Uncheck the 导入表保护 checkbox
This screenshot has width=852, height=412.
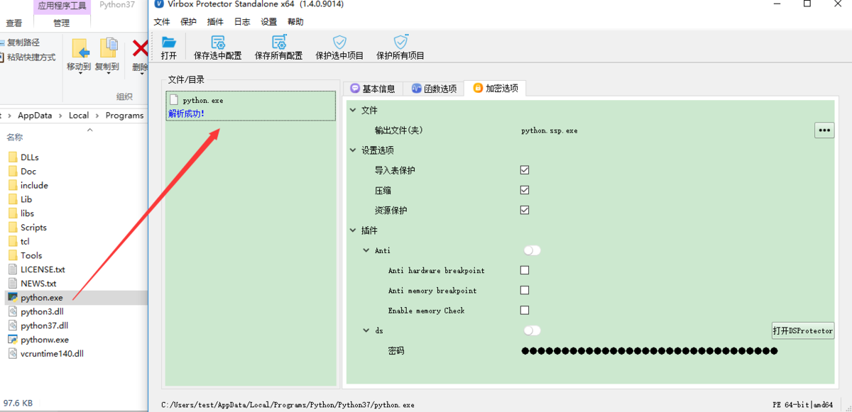[x=525, y=170]
